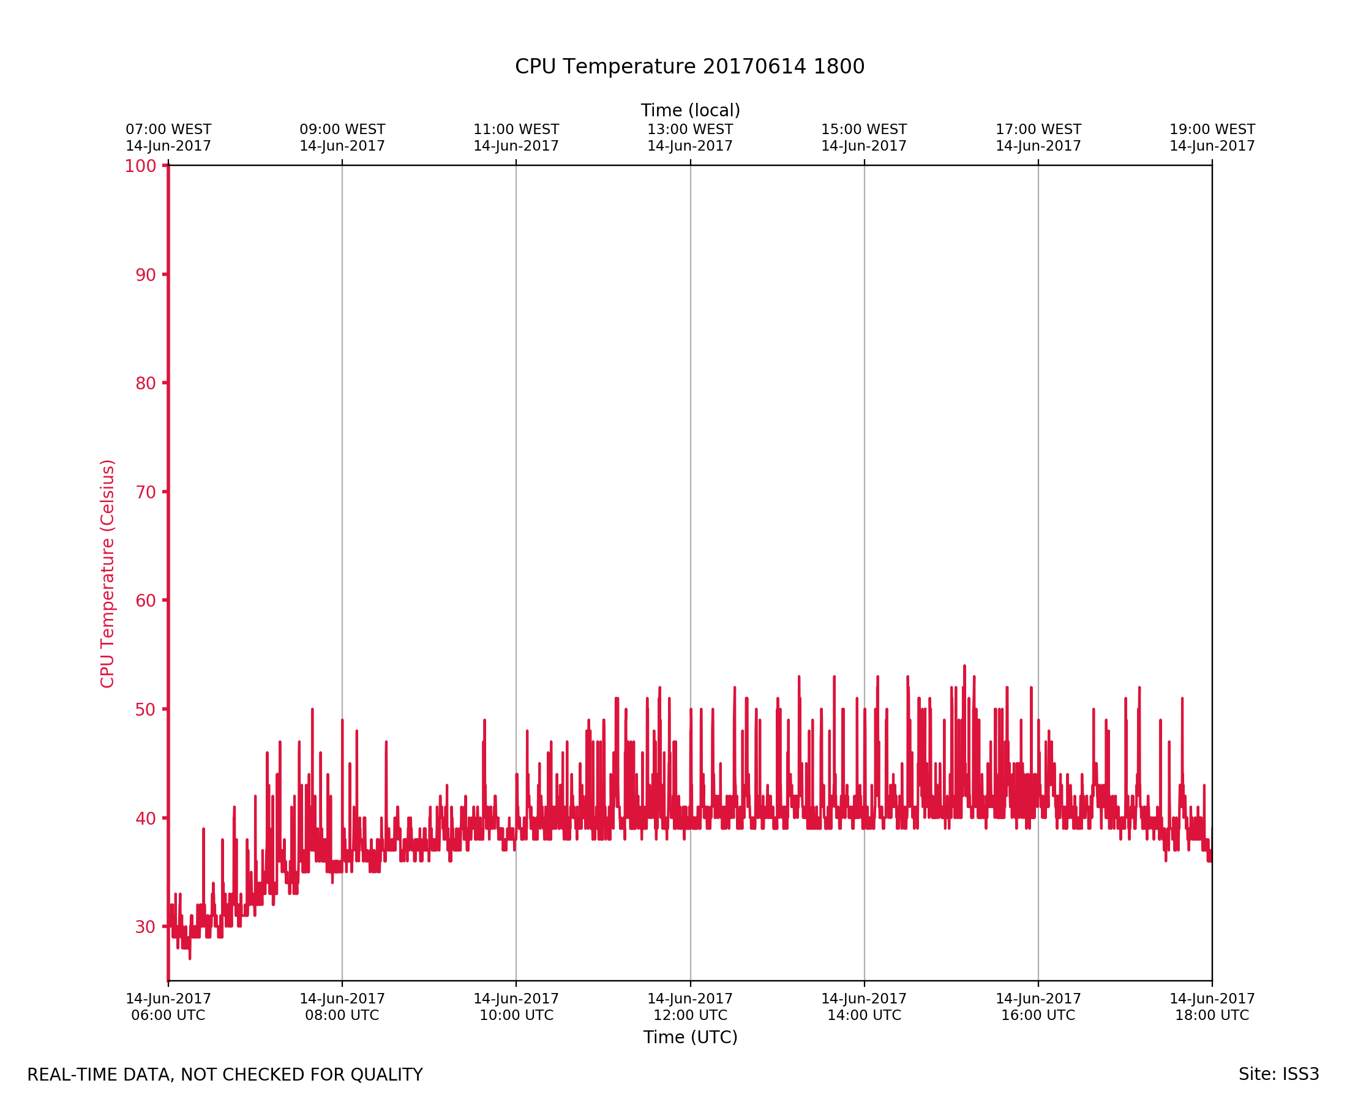Viewport: 1347px width, 1102px height.
Task: Click the CPU Temperature (Celsius) y-axis label
Action: 107,574
